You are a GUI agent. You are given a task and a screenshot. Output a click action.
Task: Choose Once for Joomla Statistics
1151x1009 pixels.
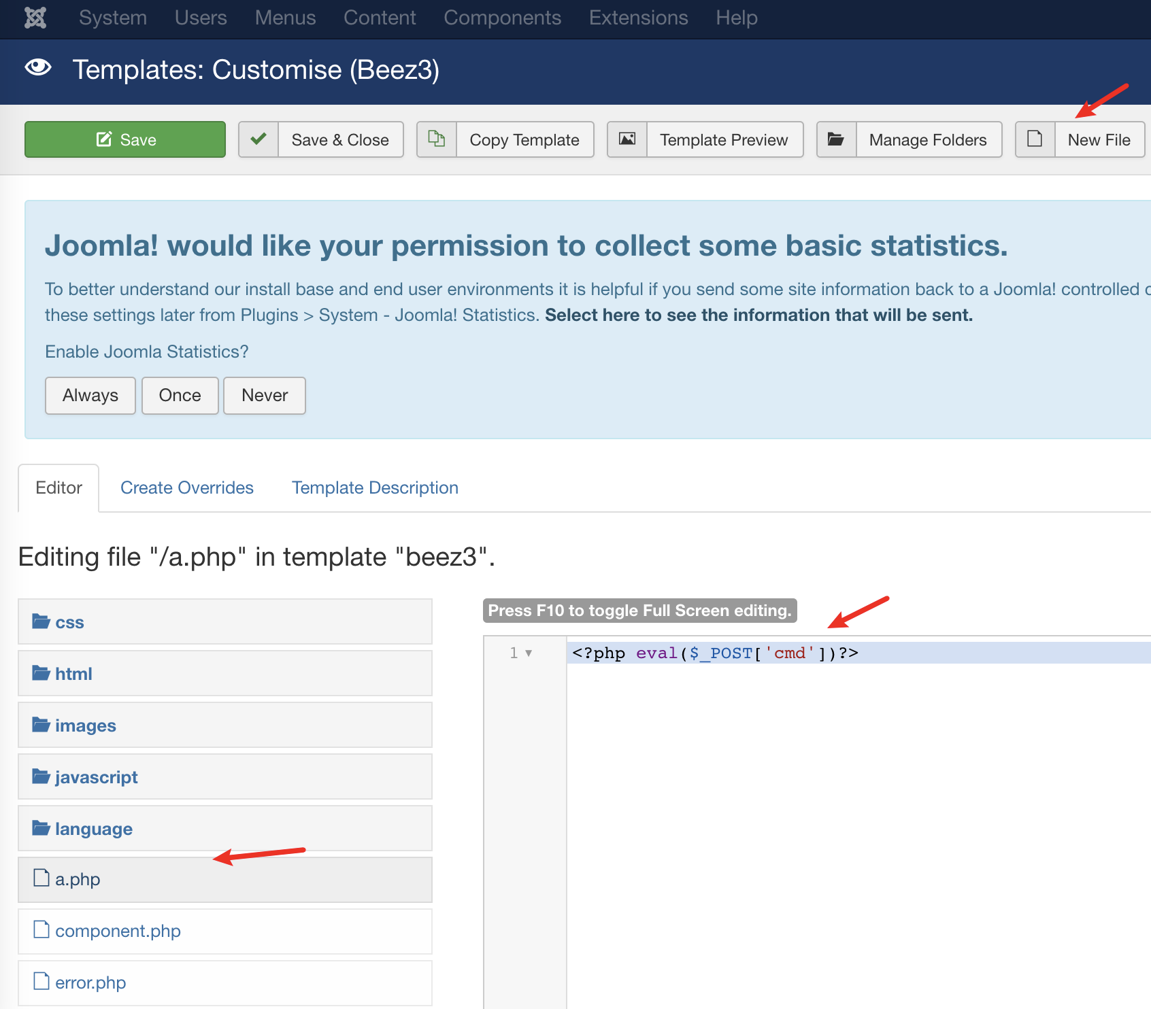tap(180, 395)
